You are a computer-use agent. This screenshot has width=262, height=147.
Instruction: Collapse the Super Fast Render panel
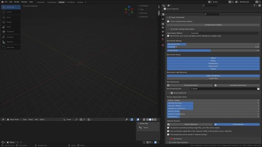point(167,17)
